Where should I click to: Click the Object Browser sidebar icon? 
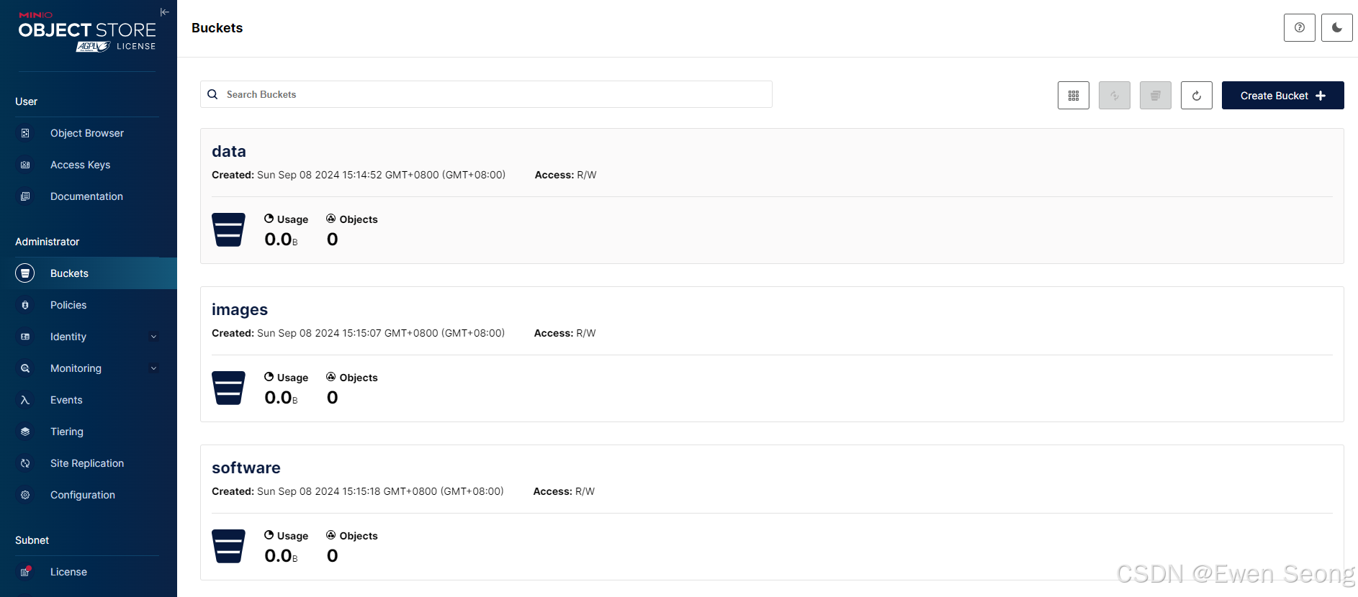tap(25, 133)
